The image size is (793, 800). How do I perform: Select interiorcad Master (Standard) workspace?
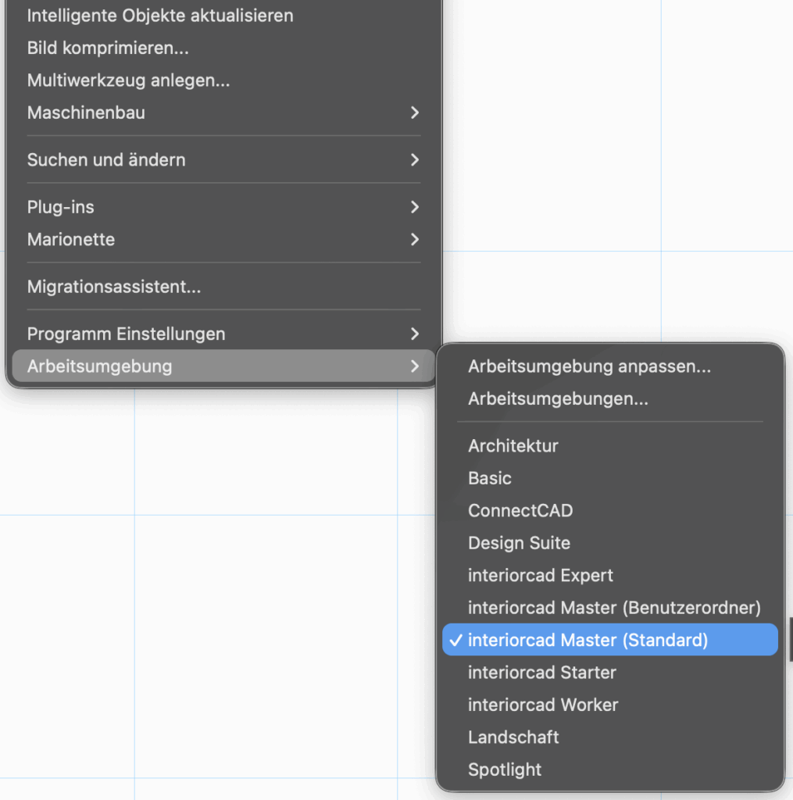point(588,640)
